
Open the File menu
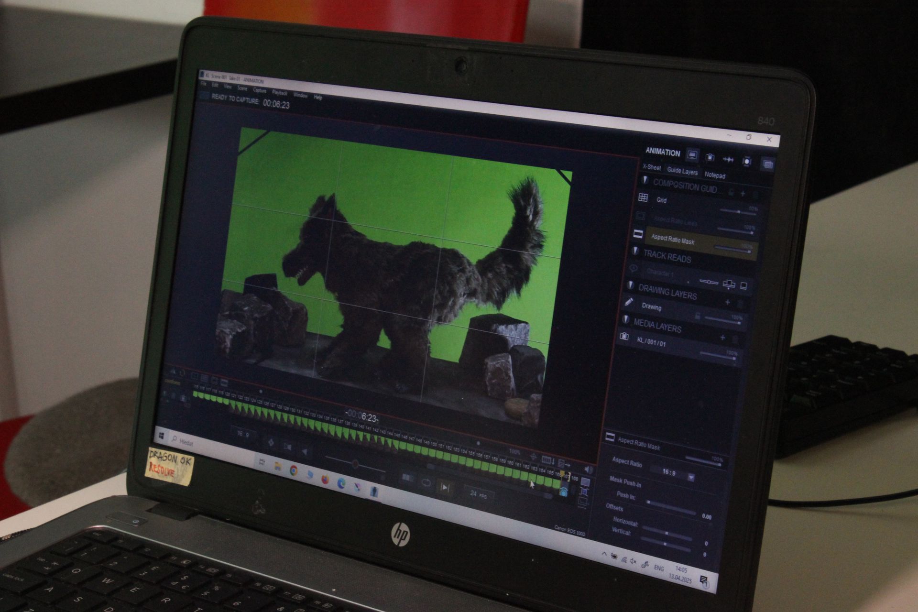[204, 85]
